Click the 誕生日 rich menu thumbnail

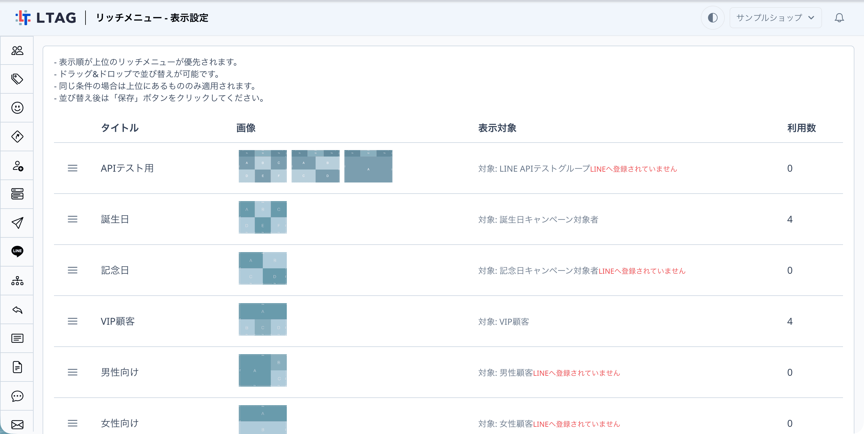(x=262, y=218)
